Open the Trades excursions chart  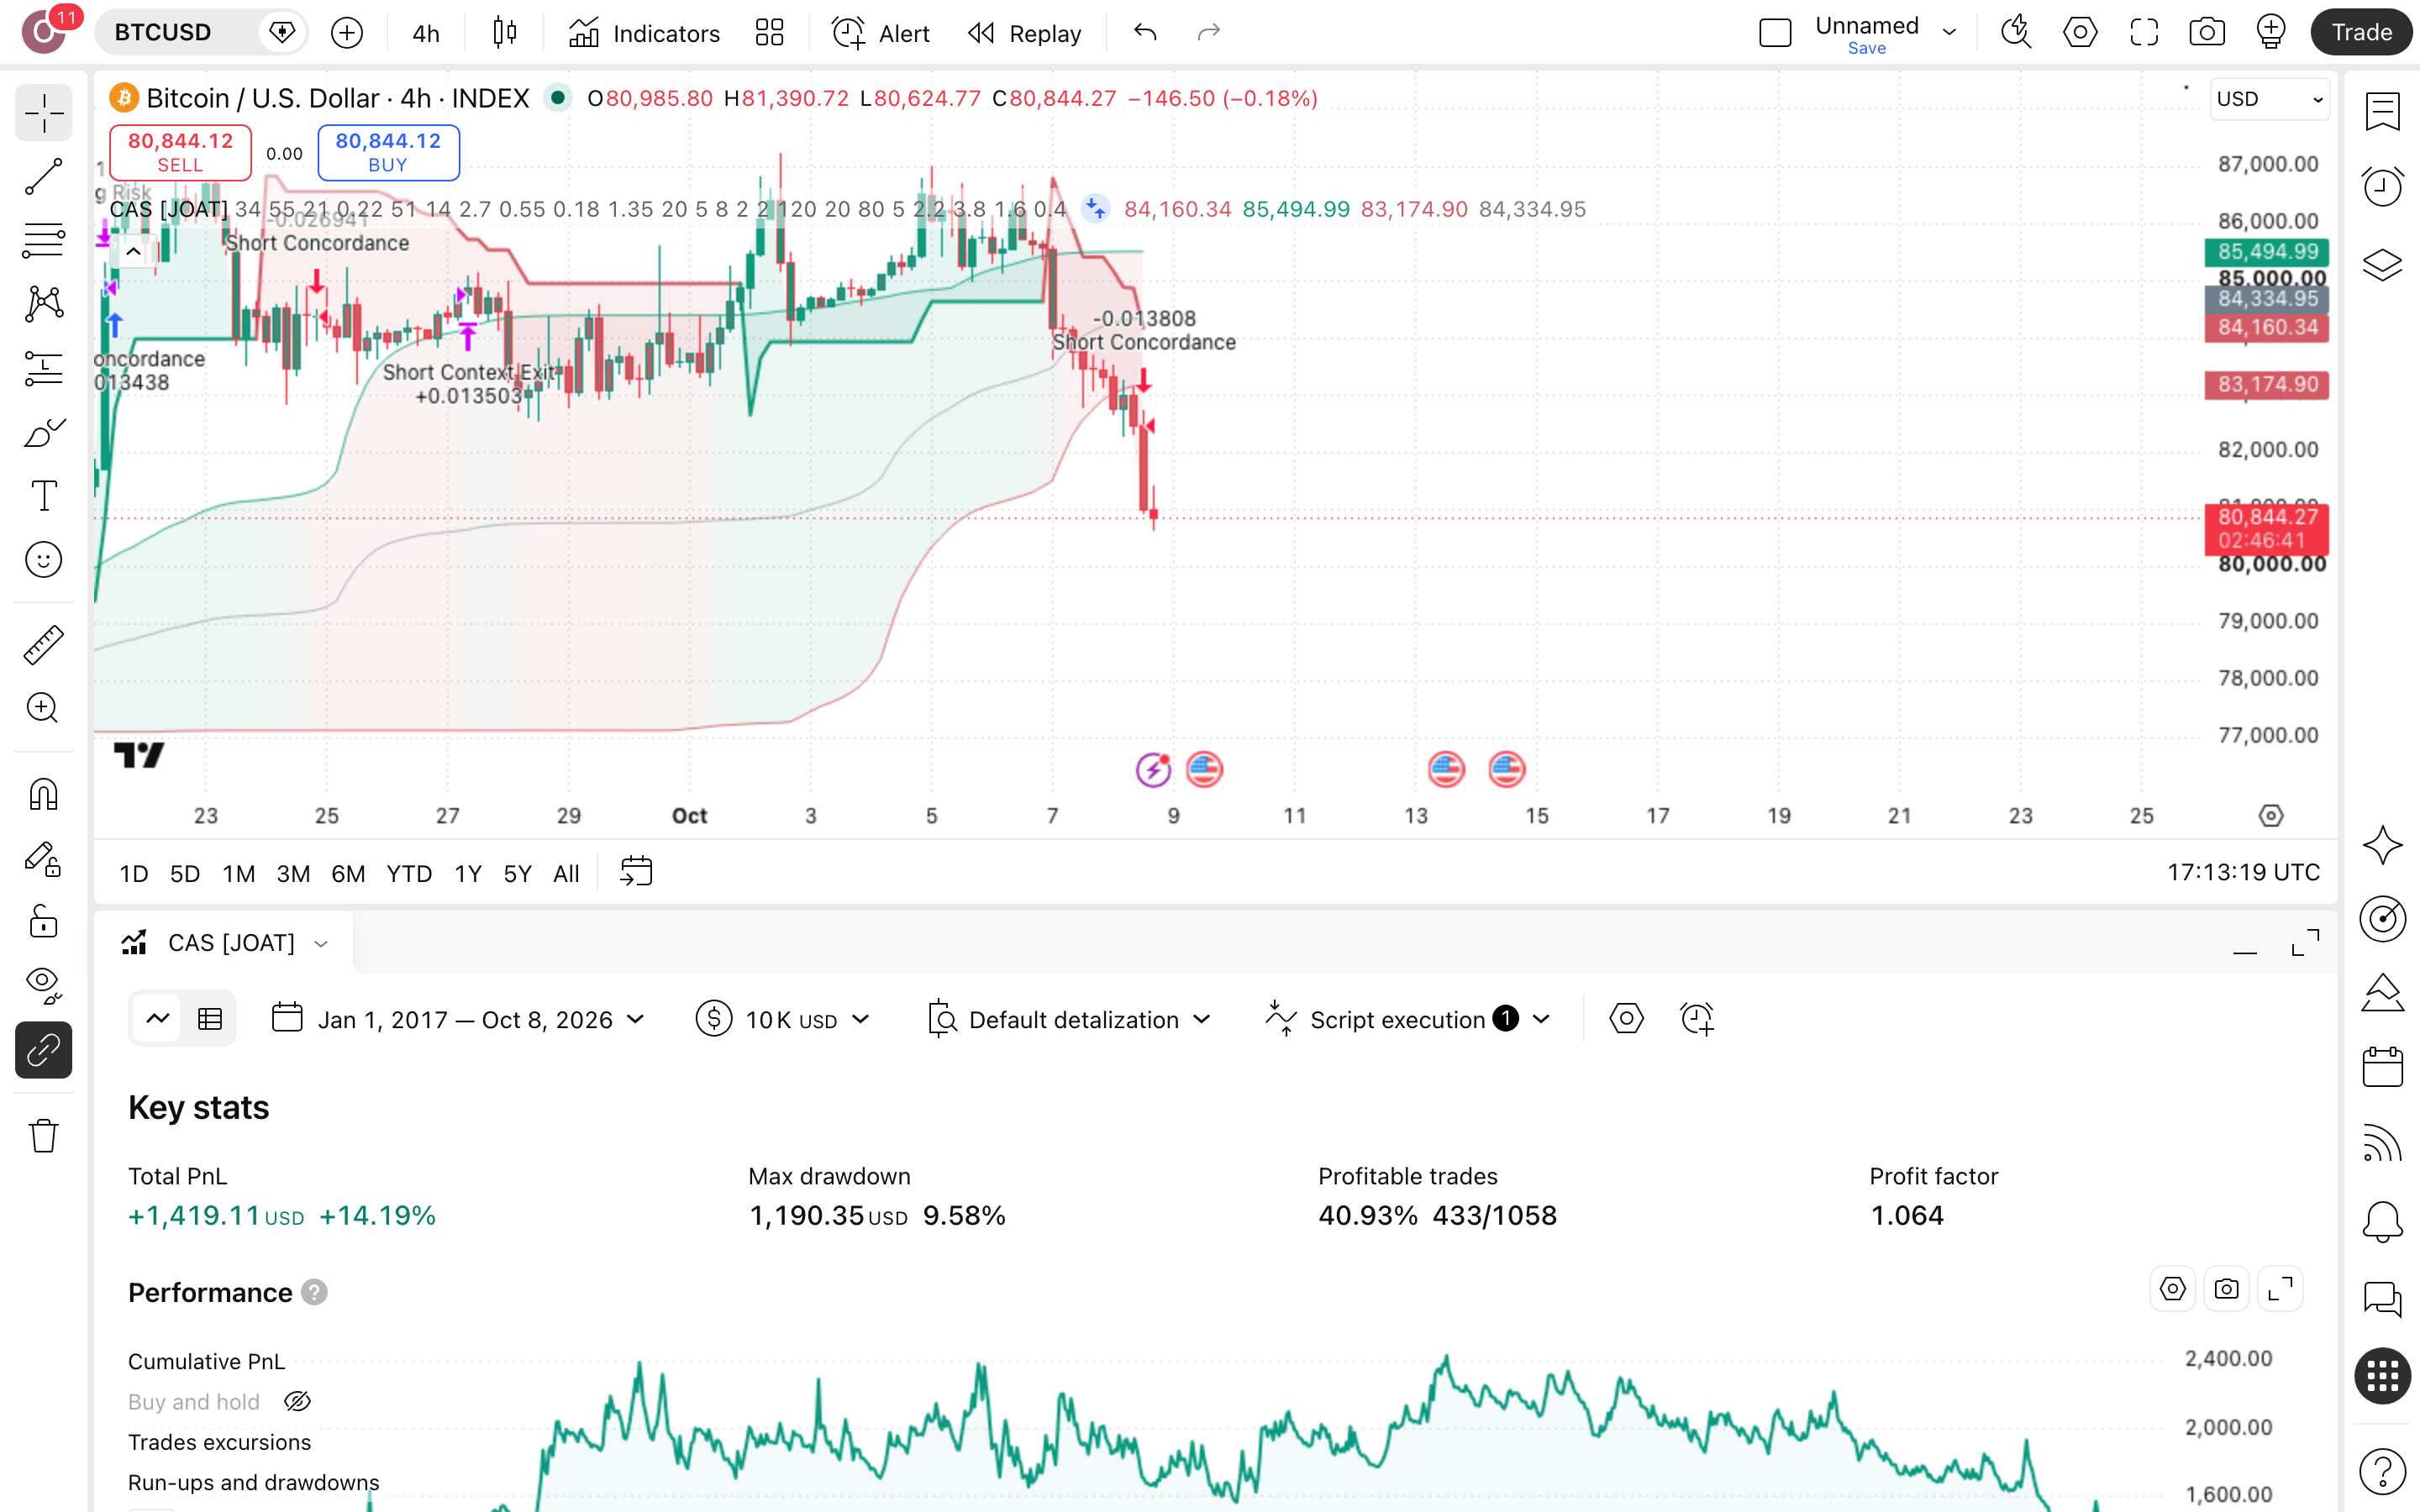point(219,1442)
